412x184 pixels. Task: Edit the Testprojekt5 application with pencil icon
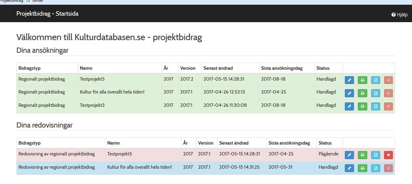pyautogui.click(x=349, y=80)
